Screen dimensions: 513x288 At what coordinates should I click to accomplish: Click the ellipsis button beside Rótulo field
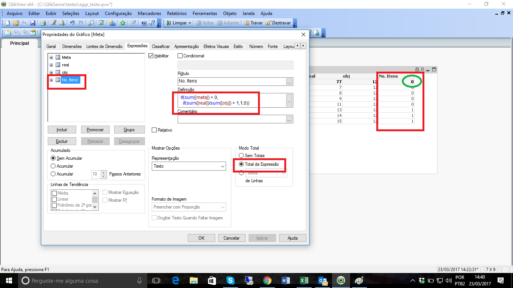289,81
